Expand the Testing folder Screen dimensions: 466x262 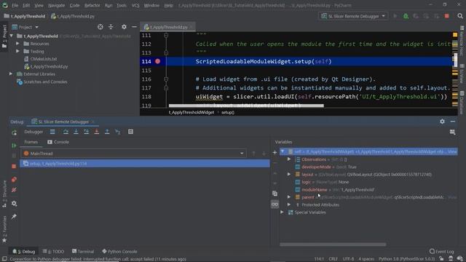pyautogui.click(x=17, y=52)
